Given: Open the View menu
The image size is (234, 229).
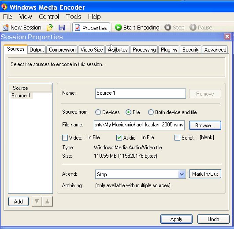Looking at the screenshot, I should 26,17.
